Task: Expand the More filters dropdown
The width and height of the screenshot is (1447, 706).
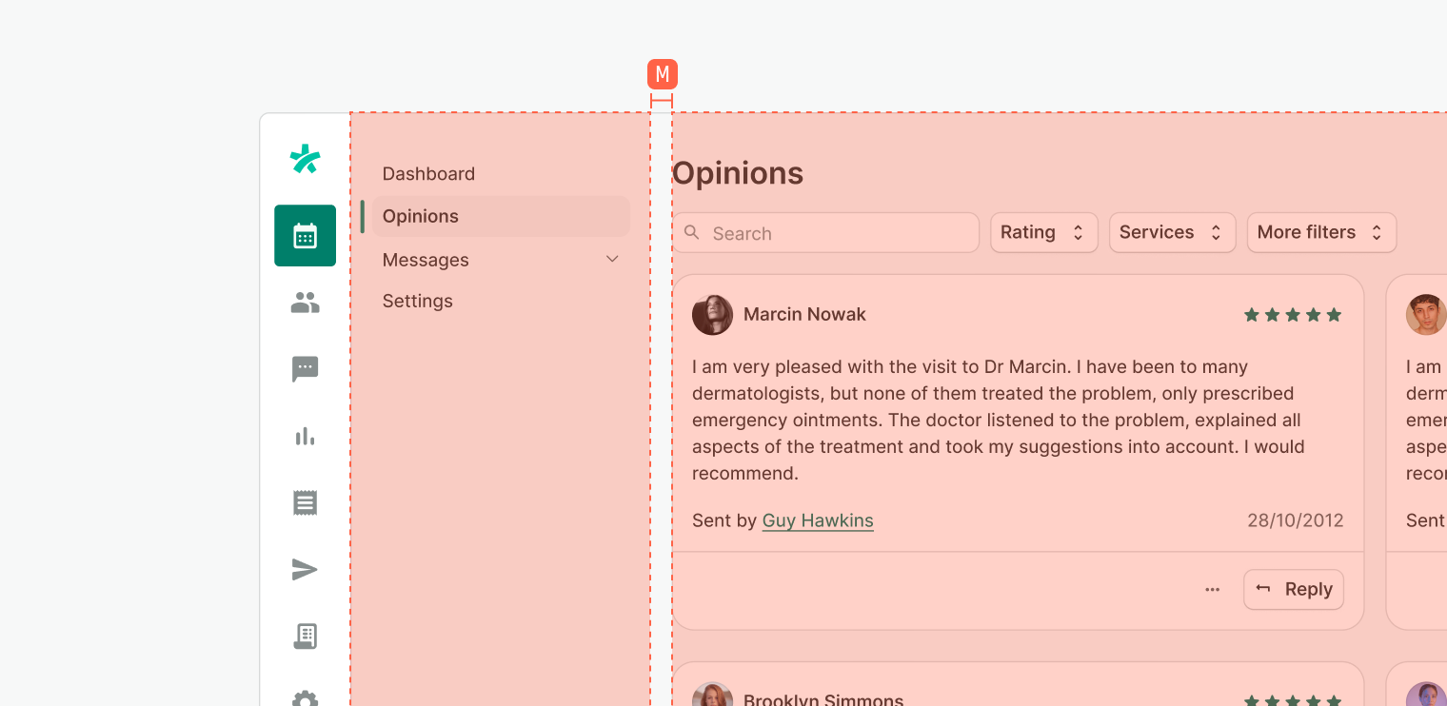Action: pos(1320,232)
